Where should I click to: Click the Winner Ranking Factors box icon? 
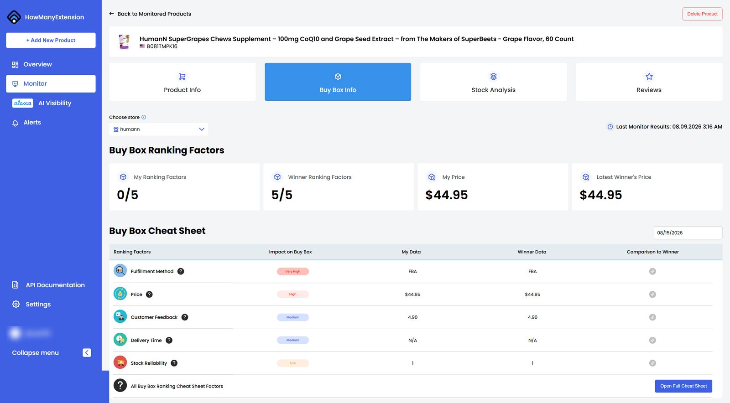[277, 177]
